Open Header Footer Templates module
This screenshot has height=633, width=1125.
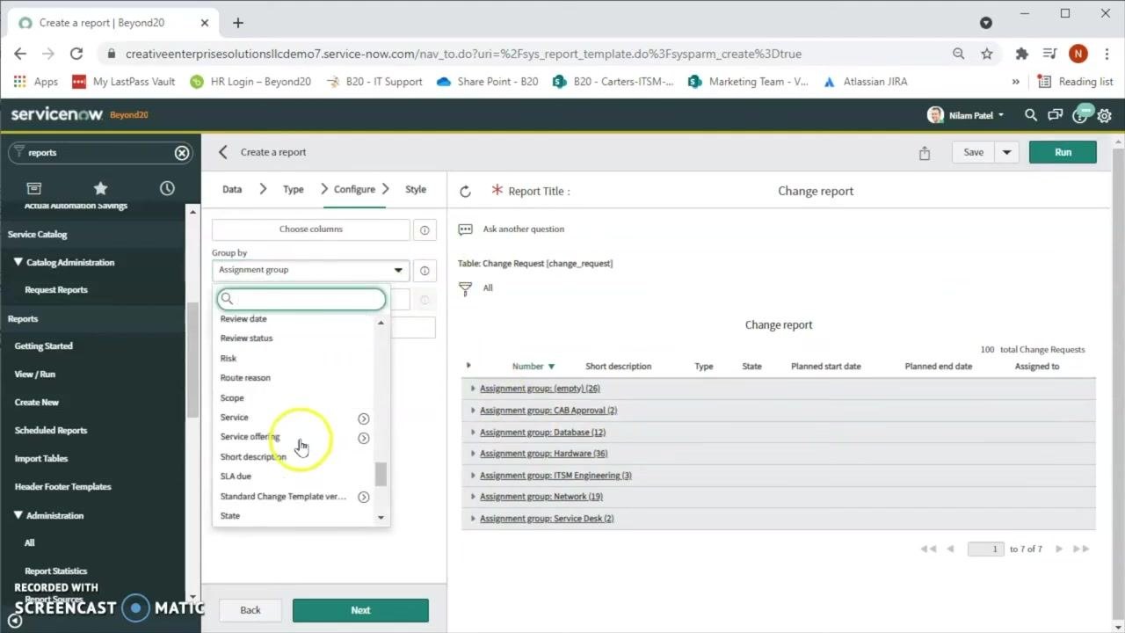tap(63, 486)
